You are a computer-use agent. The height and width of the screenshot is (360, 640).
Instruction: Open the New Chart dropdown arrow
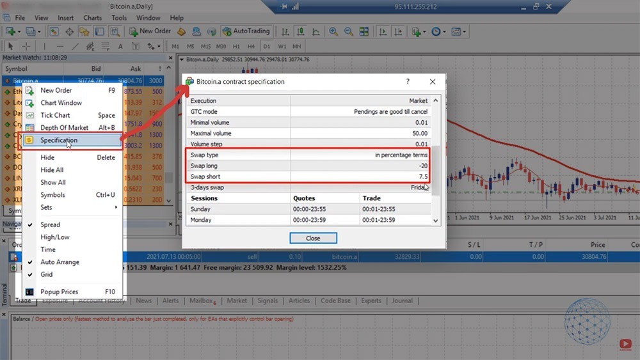tap(19, 31)
